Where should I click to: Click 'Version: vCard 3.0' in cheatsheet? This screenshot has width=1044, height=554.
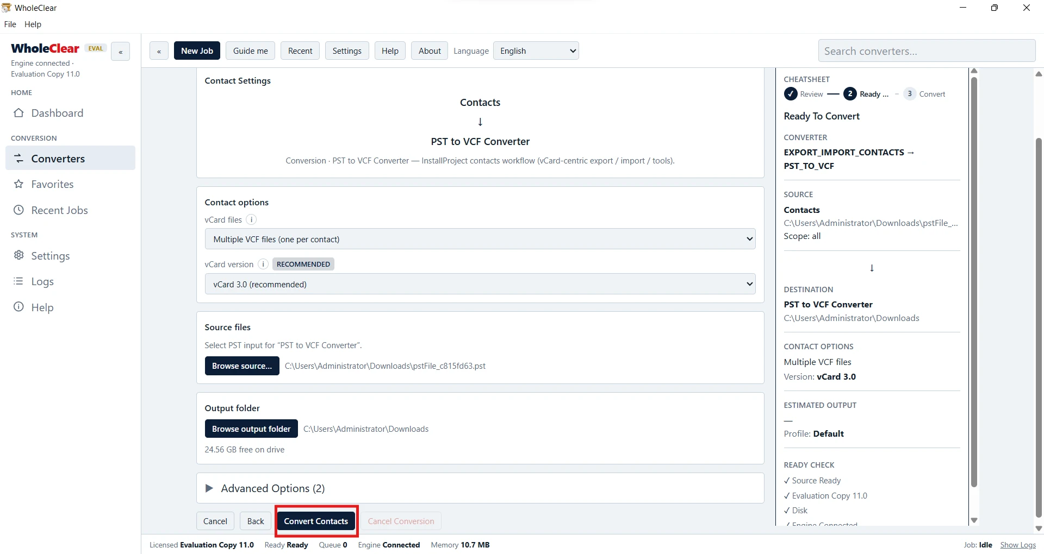[x=819, y=377]
